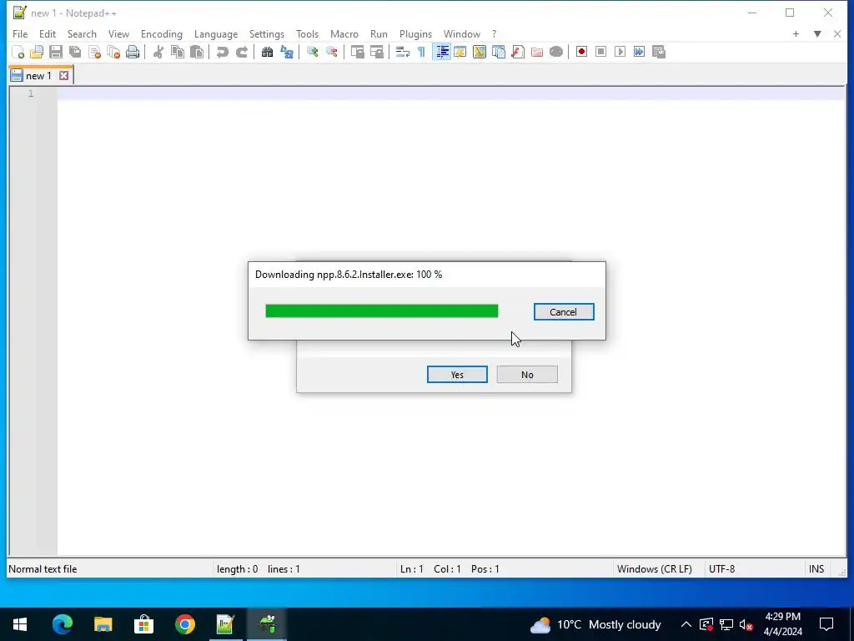Click the Close All toolbar icon

pyautogui.click(x=113, y=52)
